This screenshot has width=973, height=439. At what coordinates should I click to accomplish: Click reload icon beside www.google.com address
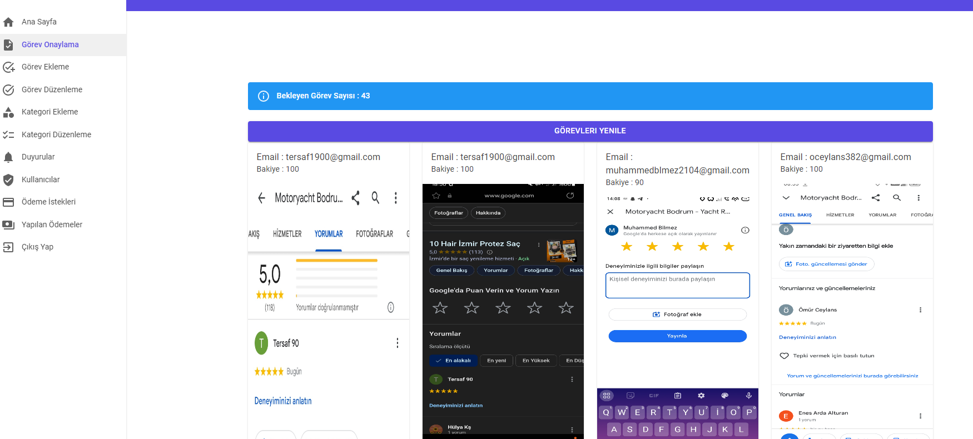pos(570,196)
